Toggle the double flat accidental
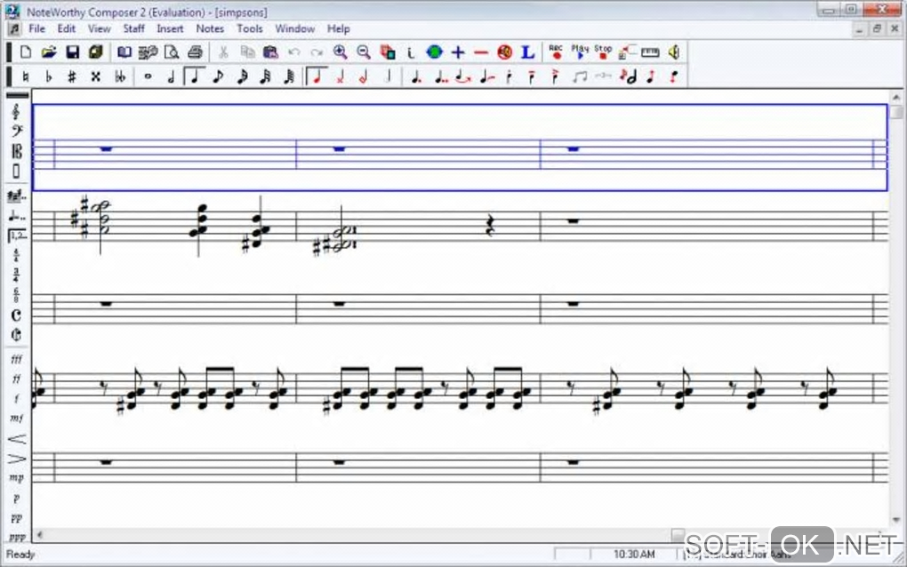Screen dimensions: 907x567 click(x=120, y=76)
